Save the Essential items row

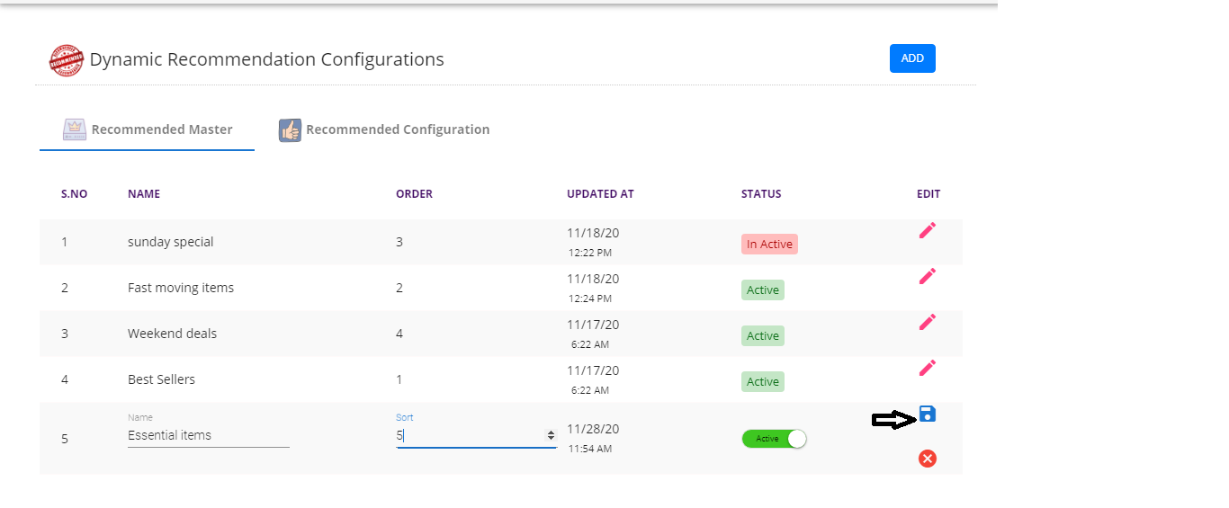[928, 414]
